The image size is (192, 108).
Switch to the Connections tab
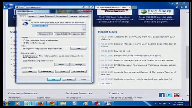click(x=61, y=16)
